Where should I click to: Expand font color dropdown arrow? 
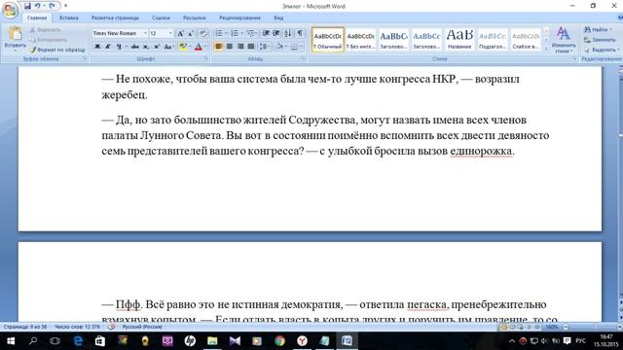coord(205,47)
